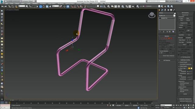Toggle the 3D Snaps icon
The image size is (195, 109).
[72, 6]
